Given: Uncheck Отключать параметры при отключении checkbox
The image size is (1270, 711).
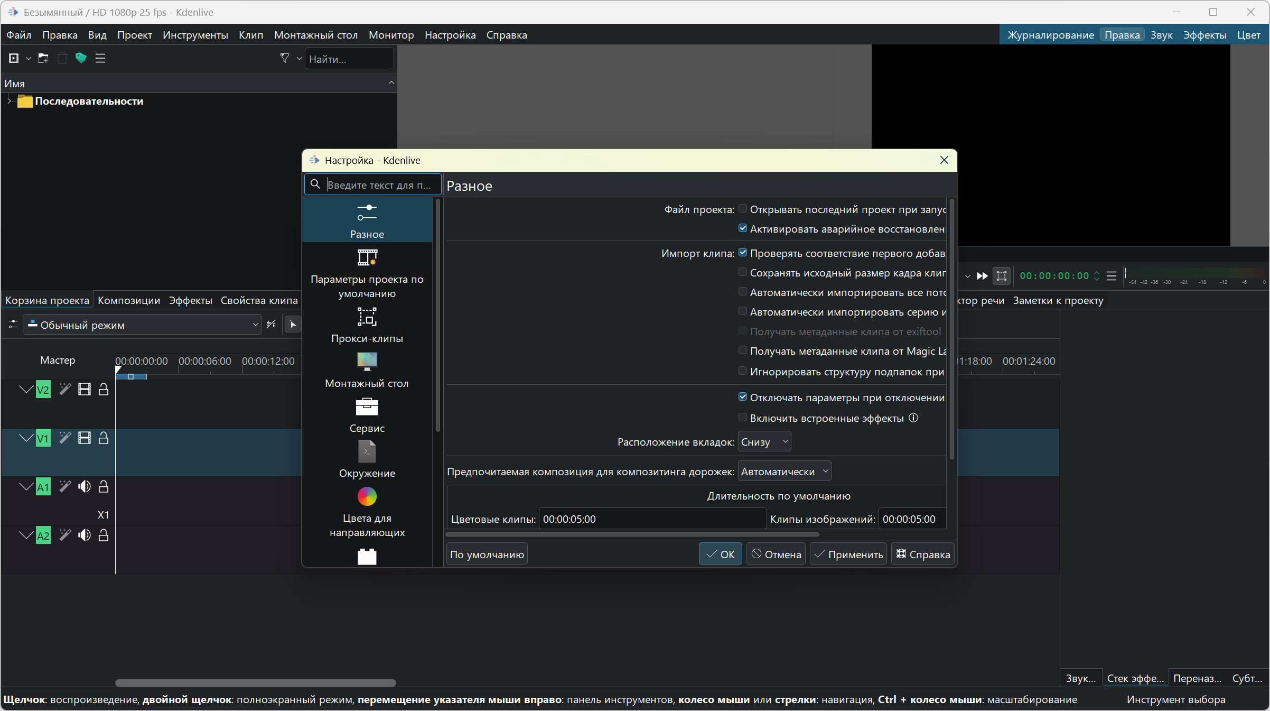Looking at the screenshot, I should click(x=743, y=397).
